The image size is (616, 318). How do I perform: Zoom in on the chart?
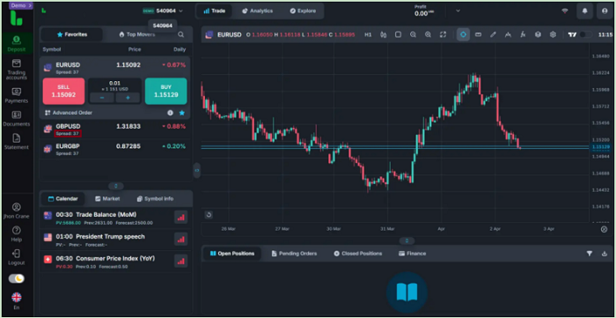coord(428,34)
